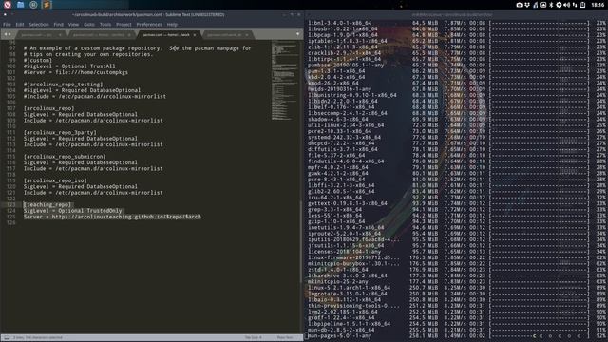Close the first pacman.conf tab
This screenshot has height=342, width=608.
coord(60,35)
